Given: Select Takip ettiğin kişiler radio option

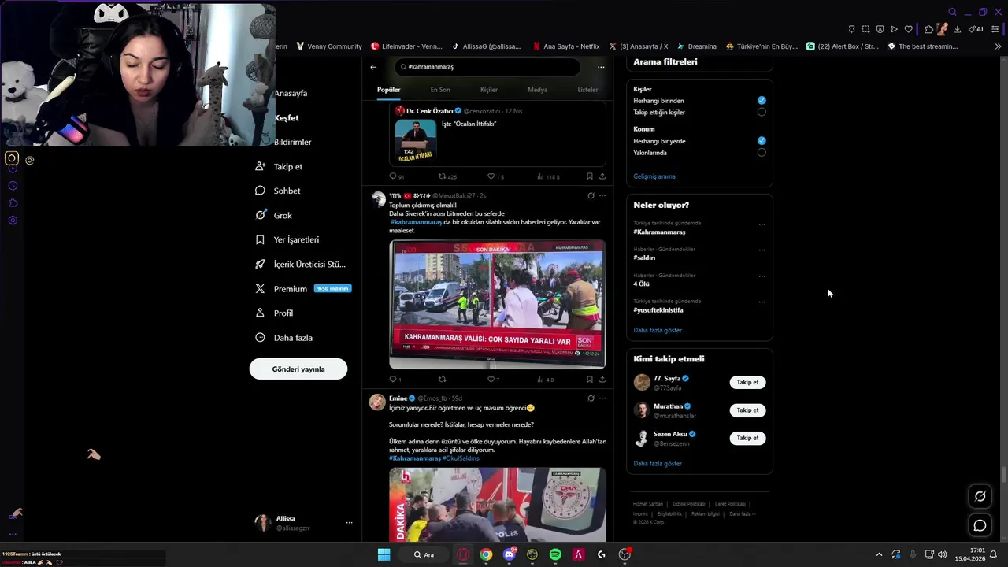Looking at the screenshot, I should click(x=762, y=112).
